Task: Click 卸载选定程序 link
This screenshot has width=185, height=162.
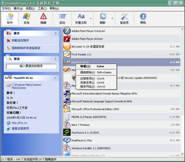Action: [20, 40]
